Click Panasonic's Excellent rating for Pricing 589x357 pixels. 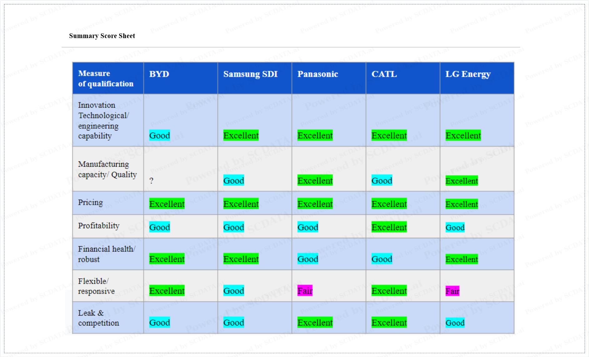coord(315,204)
